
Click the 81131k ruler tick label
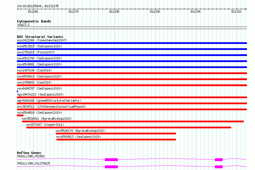[x=236, y=11]
